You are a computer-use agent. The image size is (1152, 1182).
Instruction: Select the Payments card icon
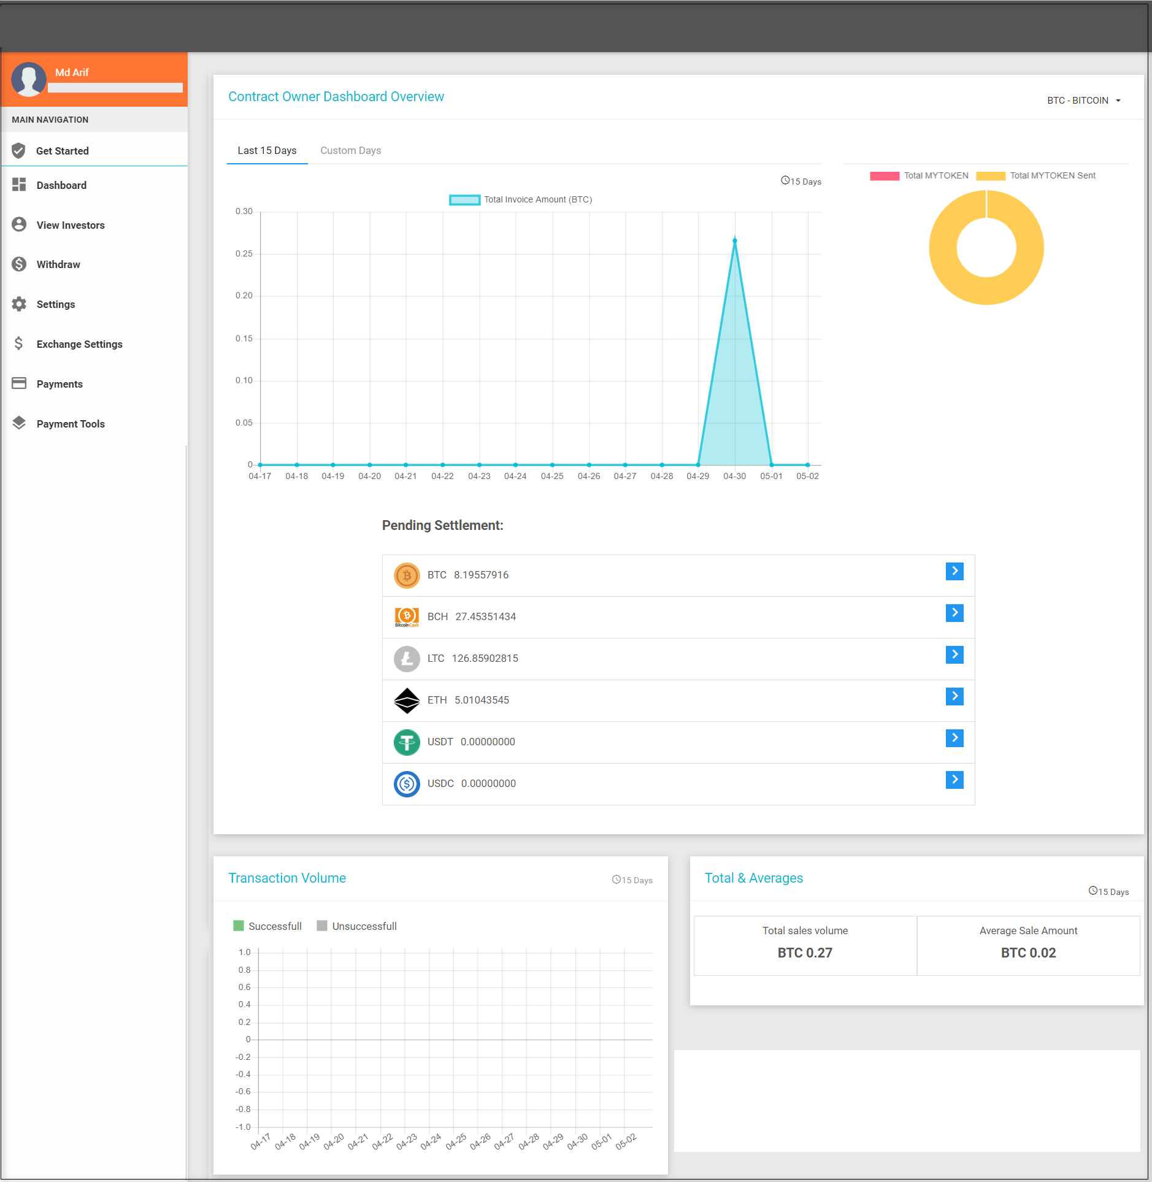(19, 383)
